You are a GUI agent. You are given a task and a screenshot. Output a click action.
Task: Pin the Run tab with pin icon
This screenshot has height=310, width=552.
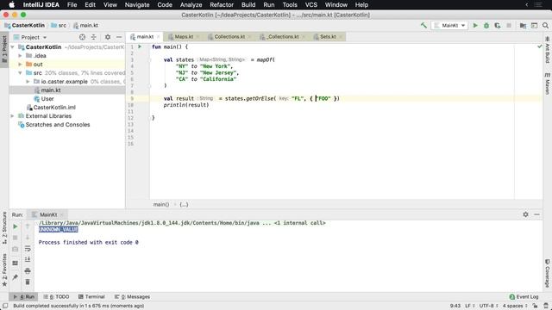(16, 277)
